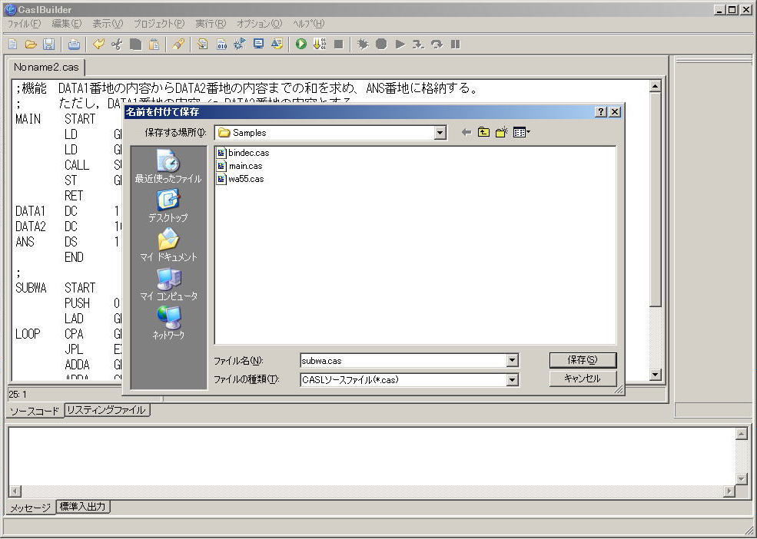Open the View menu dropdown in dialog
The width and height of the screenshot is (757, 539).
pos(522,133)
